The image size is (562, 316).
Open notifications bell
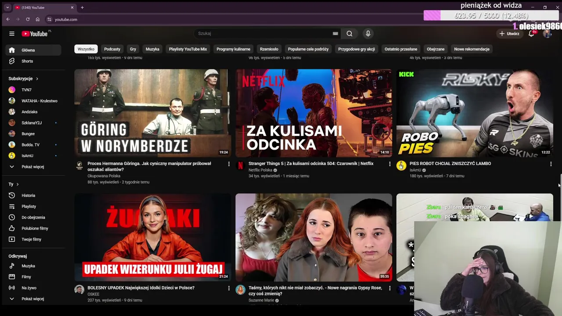click(x=531, y=34)
